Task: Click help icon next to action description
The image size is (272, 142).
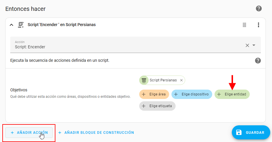Action: click(258, 61)
